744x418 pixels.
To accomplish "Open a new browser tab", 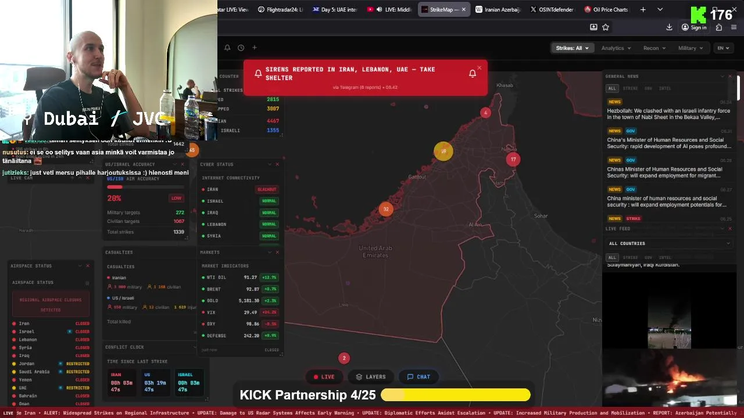I will pyautogui.click(x=643, y=9).
